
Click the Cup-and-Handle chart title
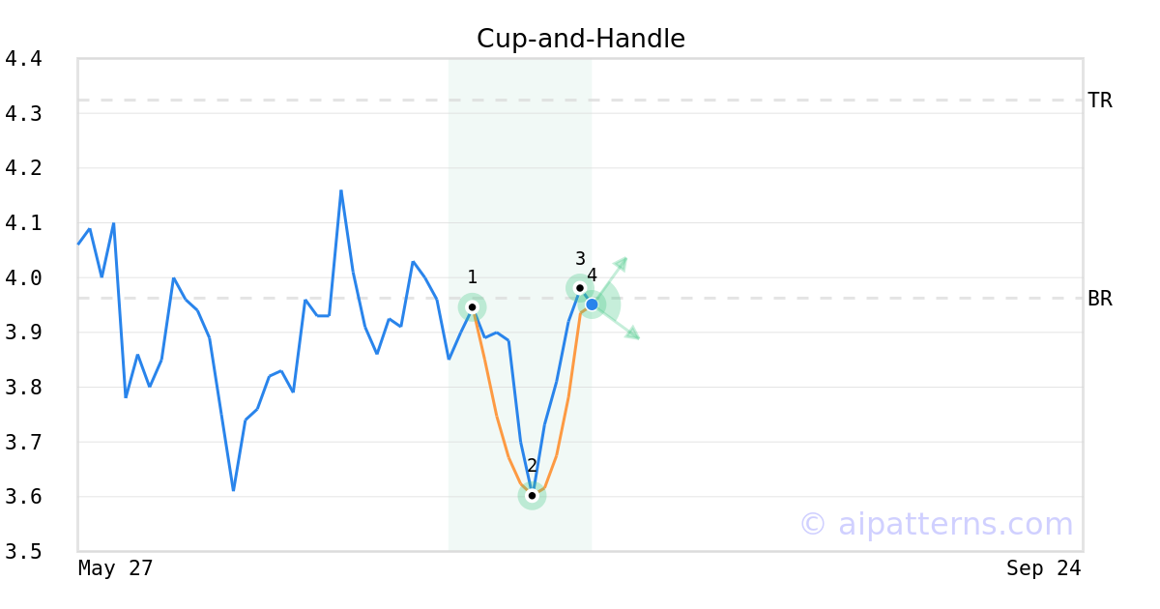(581, 39)
